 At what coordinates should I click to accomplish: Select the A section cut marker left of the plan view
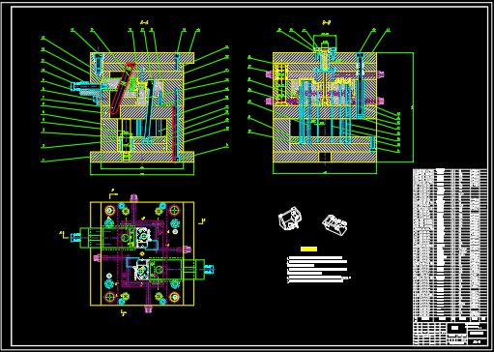pyautogui.click(x=63, y=235)
